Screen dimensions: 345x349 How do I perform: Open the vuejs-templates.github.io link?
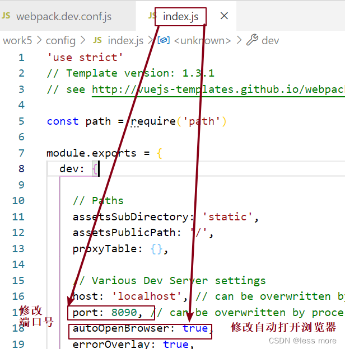point(218,89)
